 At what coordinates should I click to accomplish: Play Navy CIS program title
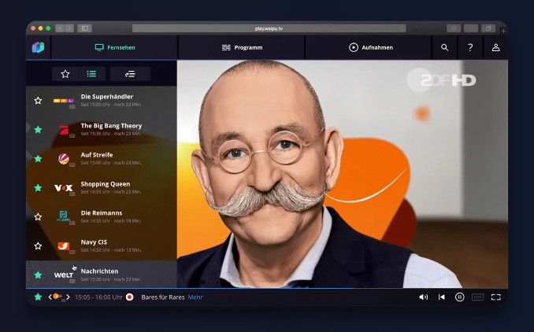(x=94, y=242)
